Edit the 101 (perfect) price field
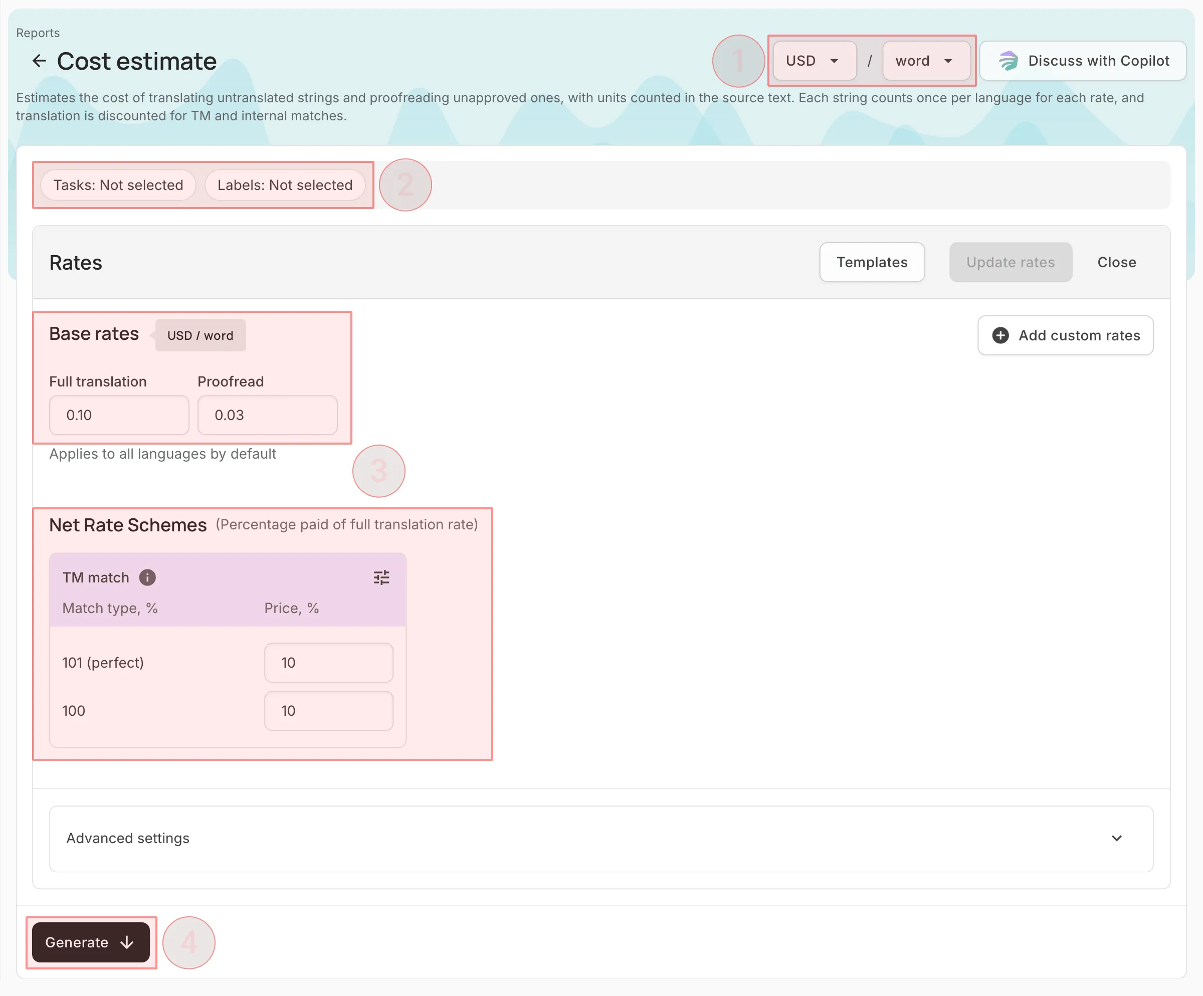The height and width of the screenshot is (996, 1203). click(329, 663)
